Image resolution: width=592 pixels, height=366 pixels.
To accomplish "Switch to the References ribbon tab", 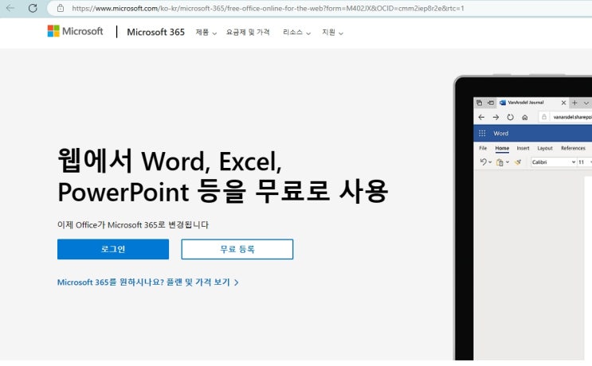I will pyautogui.click(x=573, y=148).
